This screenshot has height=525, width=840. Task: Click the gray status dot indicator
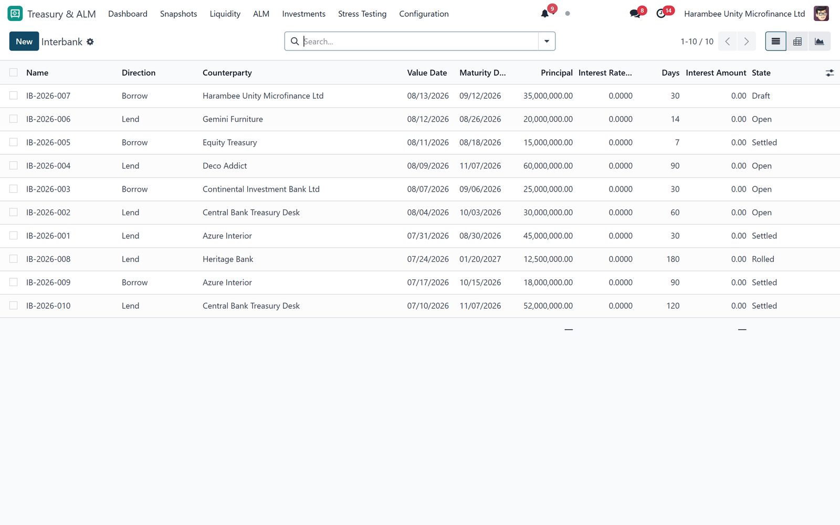[568, 14]
